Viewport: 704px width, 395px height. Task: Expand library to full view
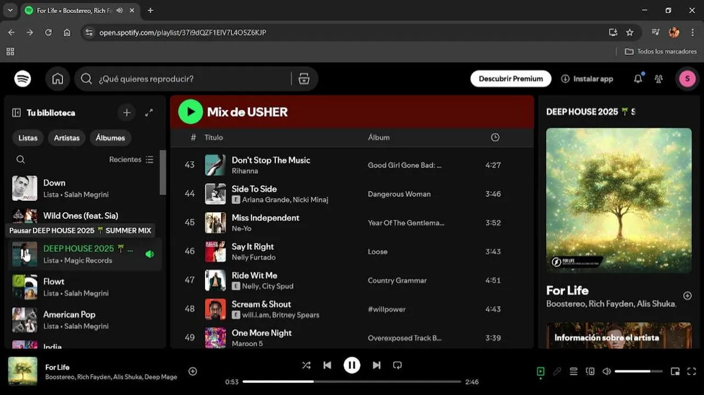[x=149, y=112]
